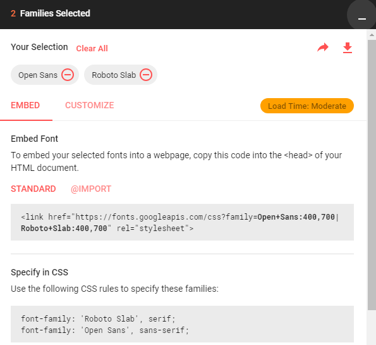Image resolution: width=376 pixels, height=345 pixels.
Task: Select the @IMPORT embed option
Action: point(91,189)
